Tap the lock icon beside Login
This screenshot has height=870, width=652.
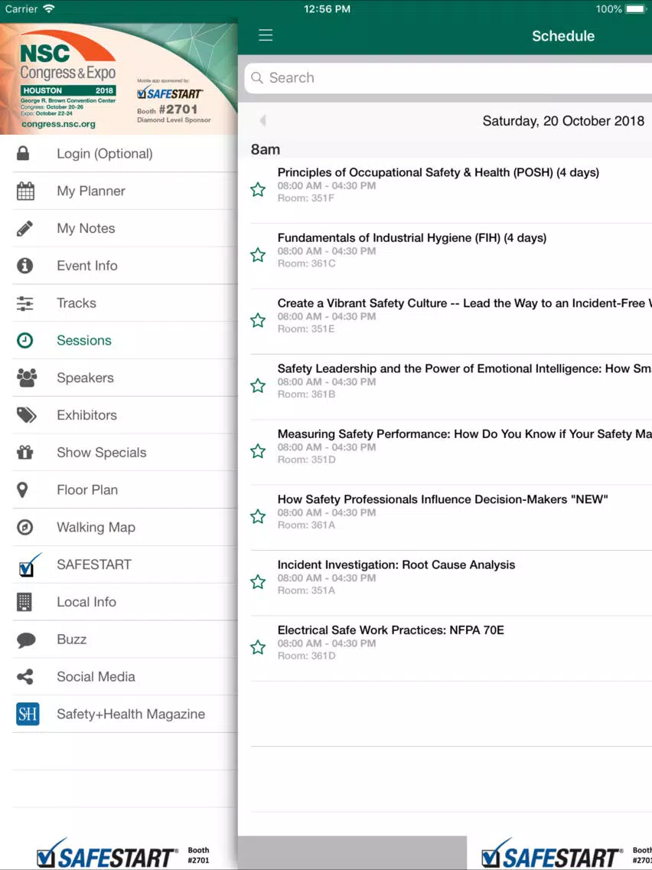23,153
